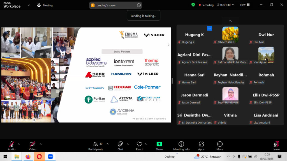Screen dimensions: 287x161
Task: Open Firefox from the taskbar
Action: tap(28, 157)
